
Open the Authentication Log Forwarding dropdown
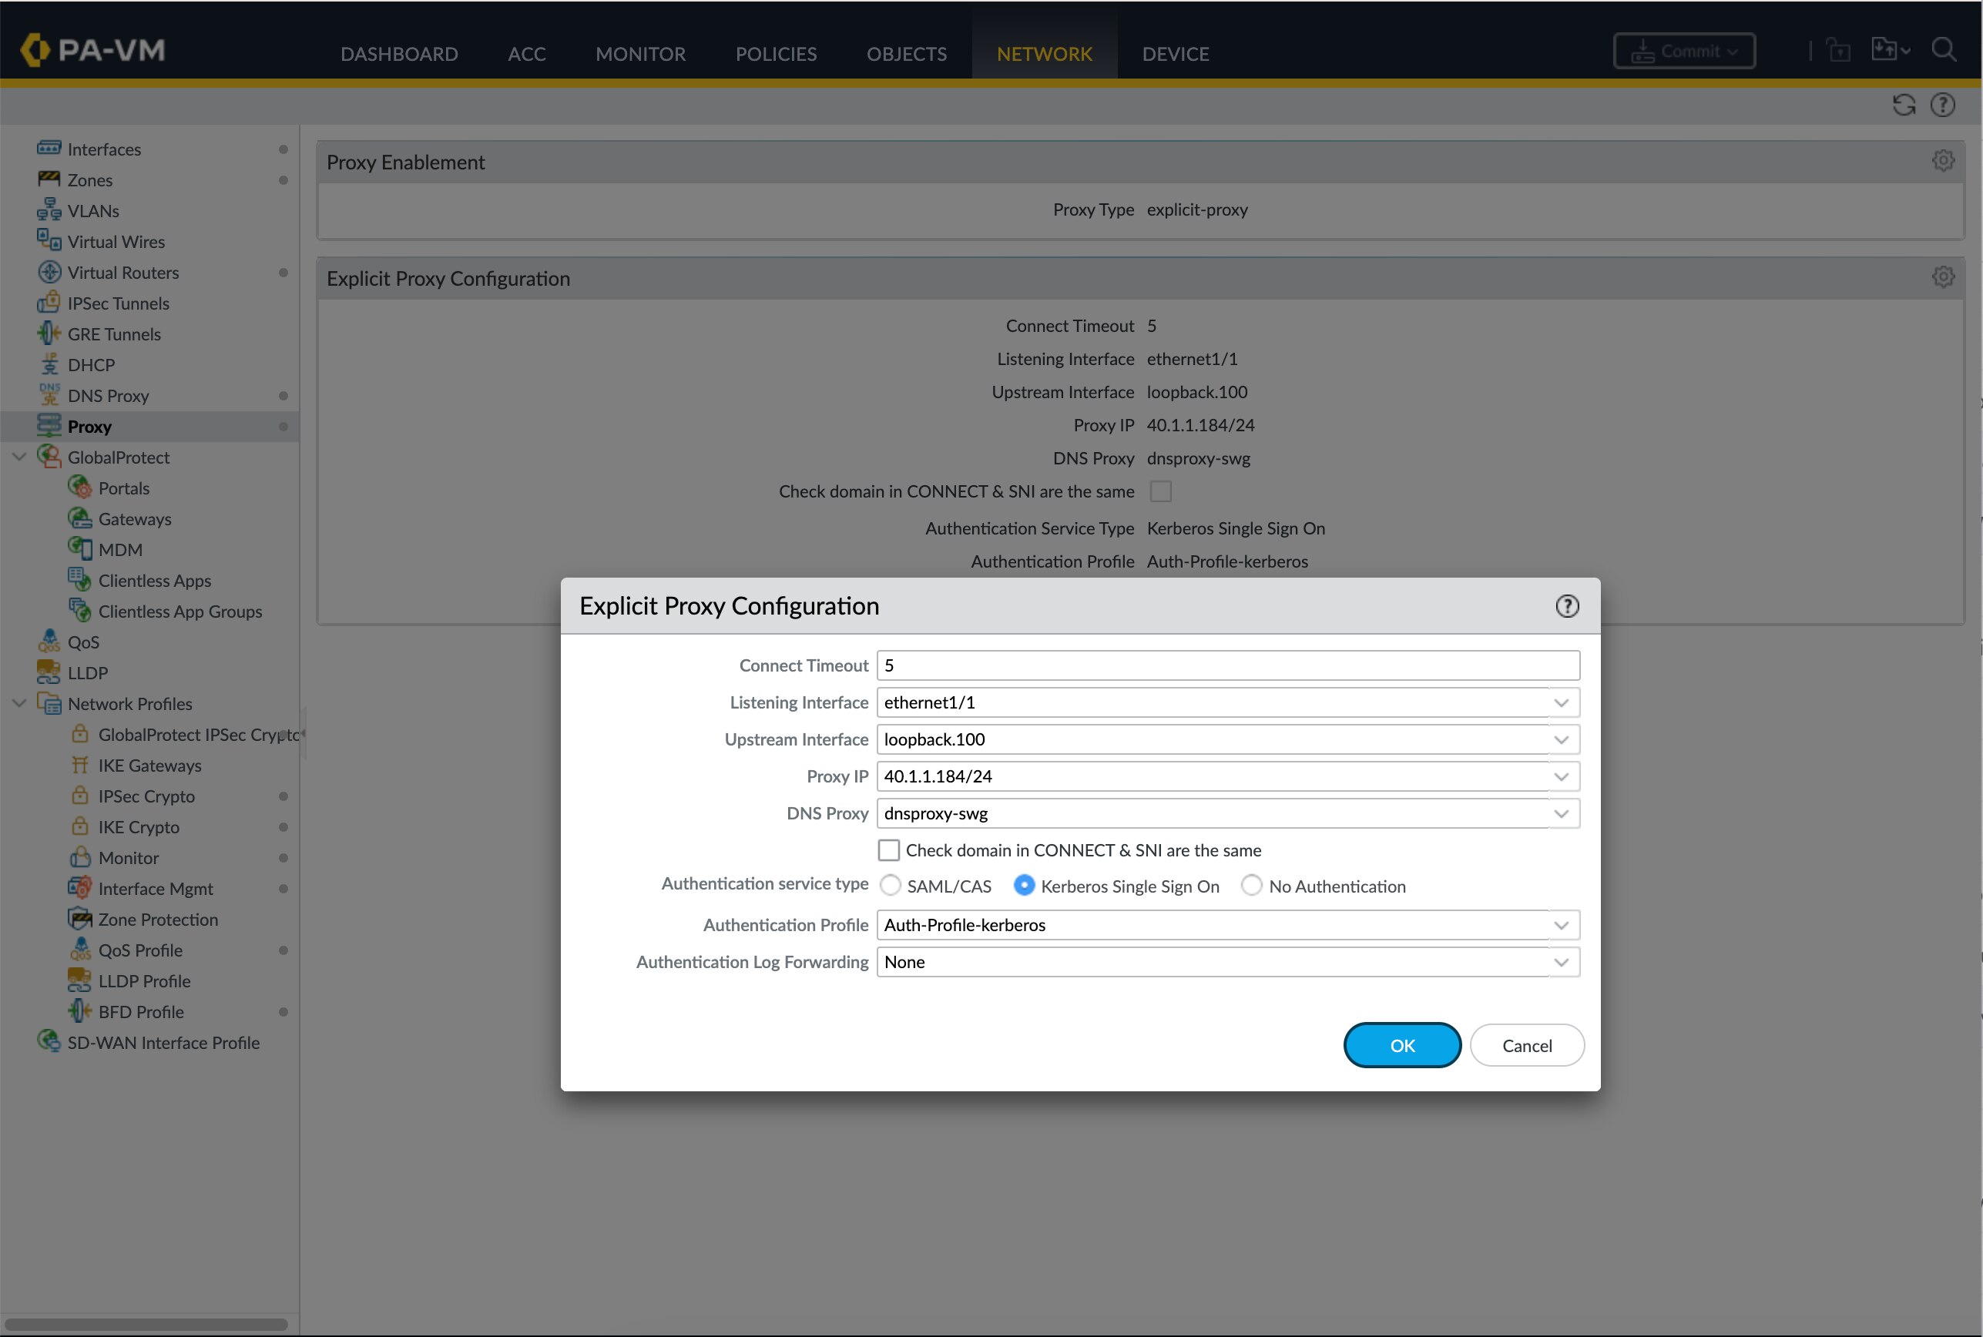click(x=1562, y=961)
